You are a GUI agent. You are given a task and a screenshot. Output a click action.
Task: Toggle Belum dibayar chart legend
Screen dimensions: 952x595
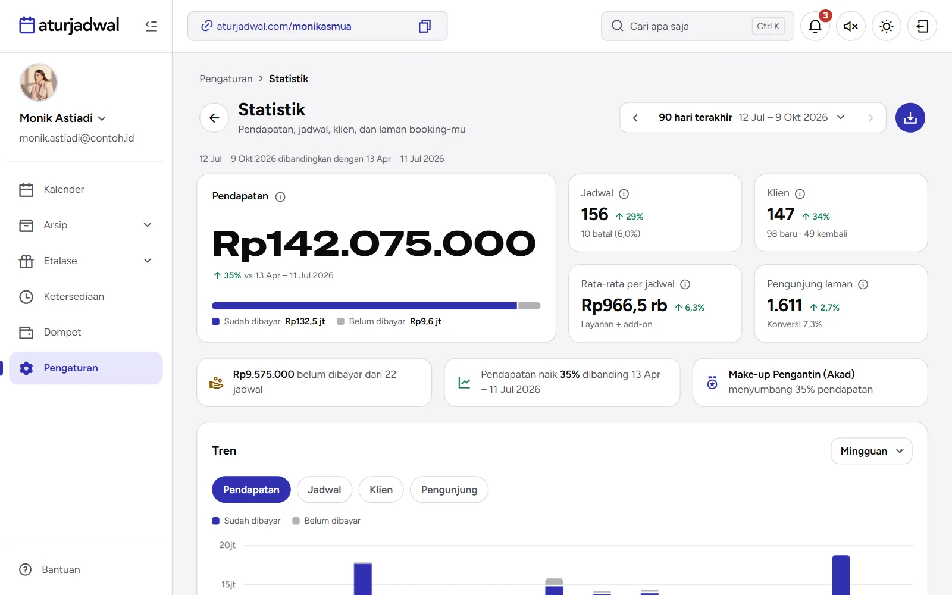327,521
